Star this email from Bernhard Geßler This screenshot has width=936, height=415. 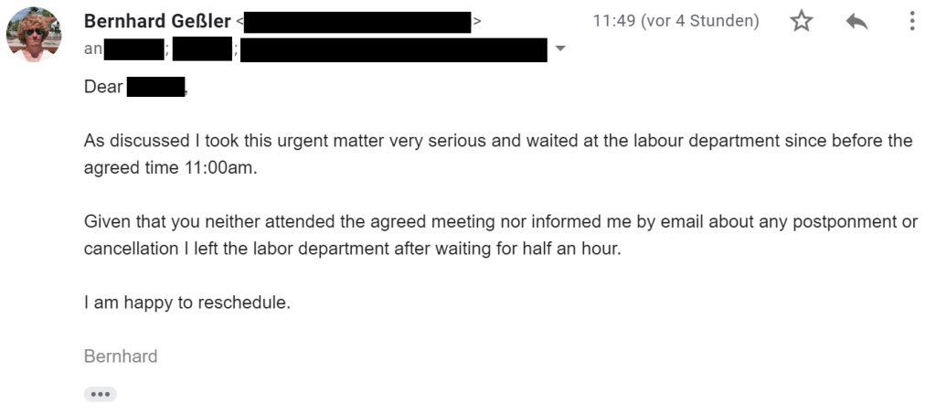tap(802, 21)
